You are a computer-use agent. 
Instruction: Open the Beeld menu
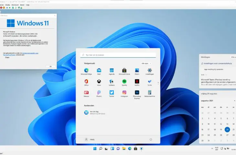tap(22, 5)
